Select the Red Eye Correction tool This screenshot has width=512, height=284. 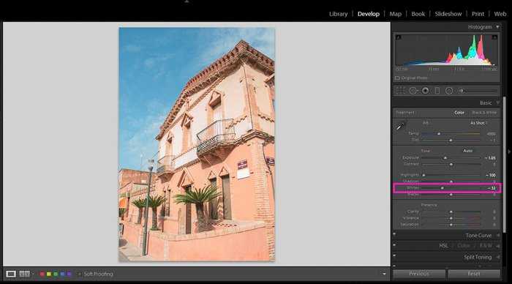pyautogui.click(x=425, y=91)
